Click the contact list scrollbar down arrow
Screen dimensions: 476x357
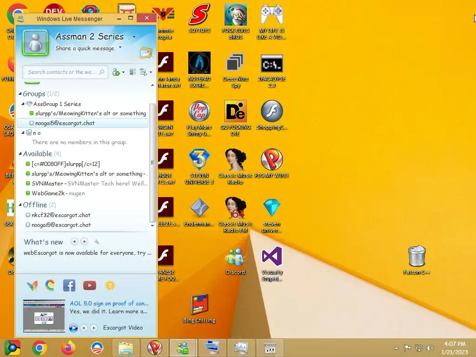(x=152, y=225)
